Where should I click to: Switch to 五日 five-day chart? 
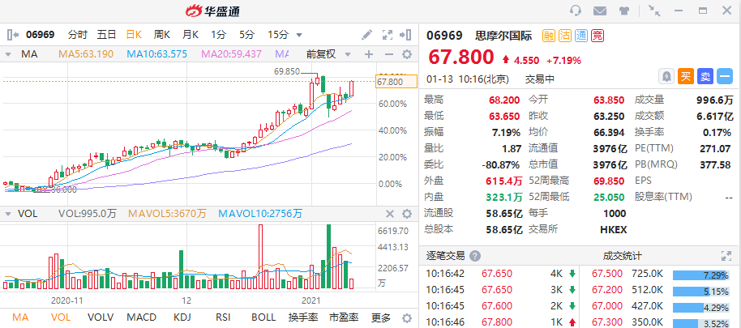click(x=106, y=35)
